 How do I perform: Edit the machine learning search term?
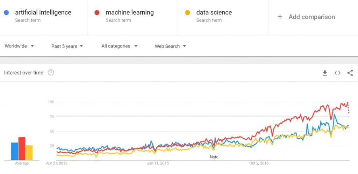tap(129, 13)
